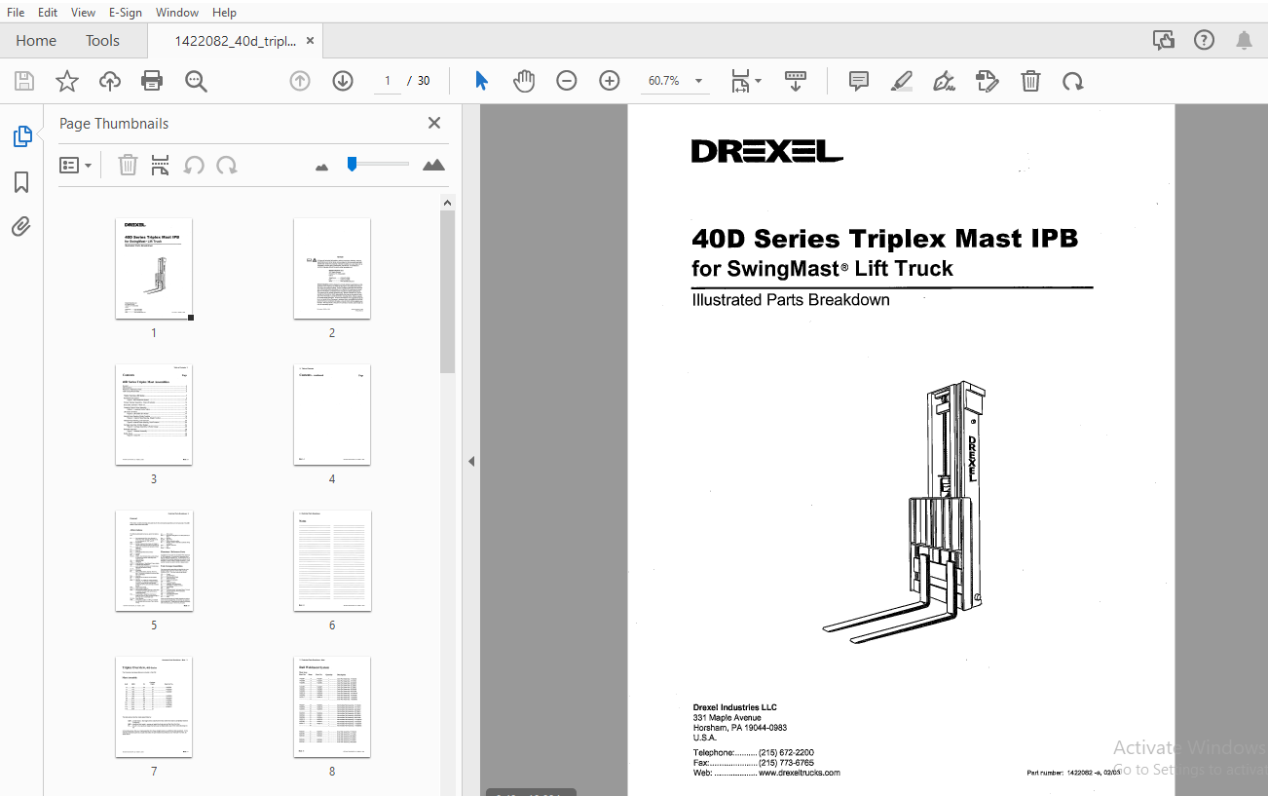The image size is (1268, 796).
Task: Switch to the Tools tab
Action: coord(102,40)
